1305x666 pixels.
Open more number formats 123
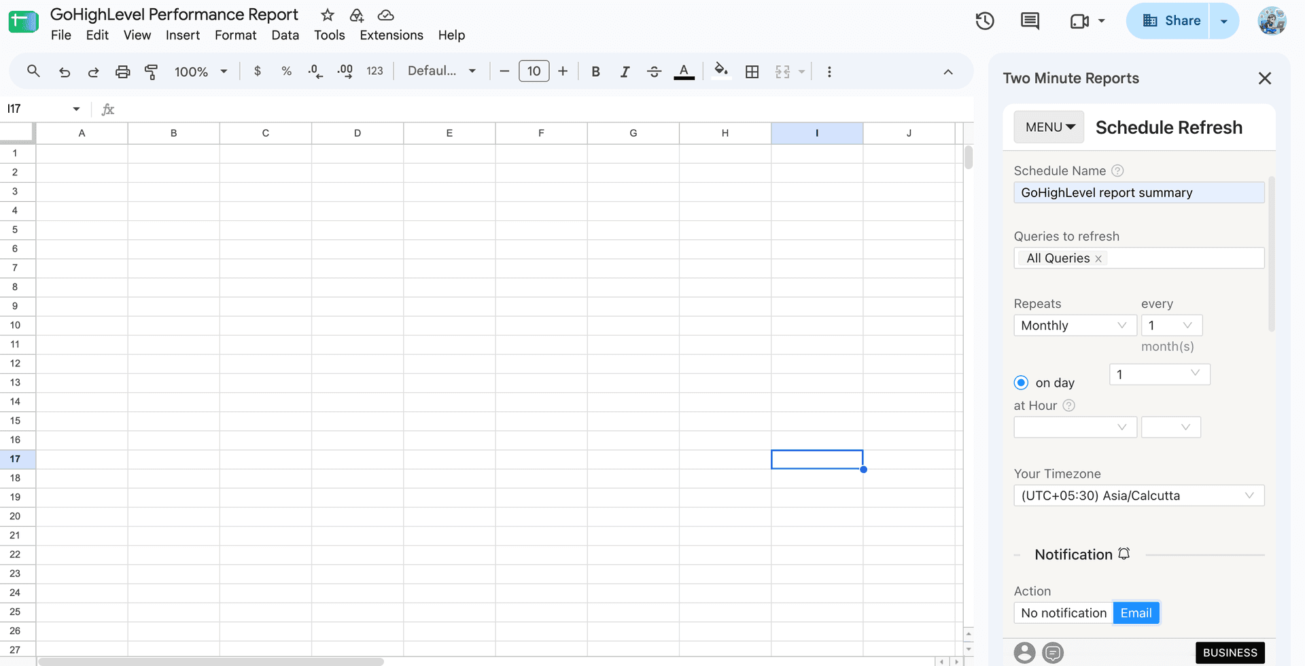(375, 71)
